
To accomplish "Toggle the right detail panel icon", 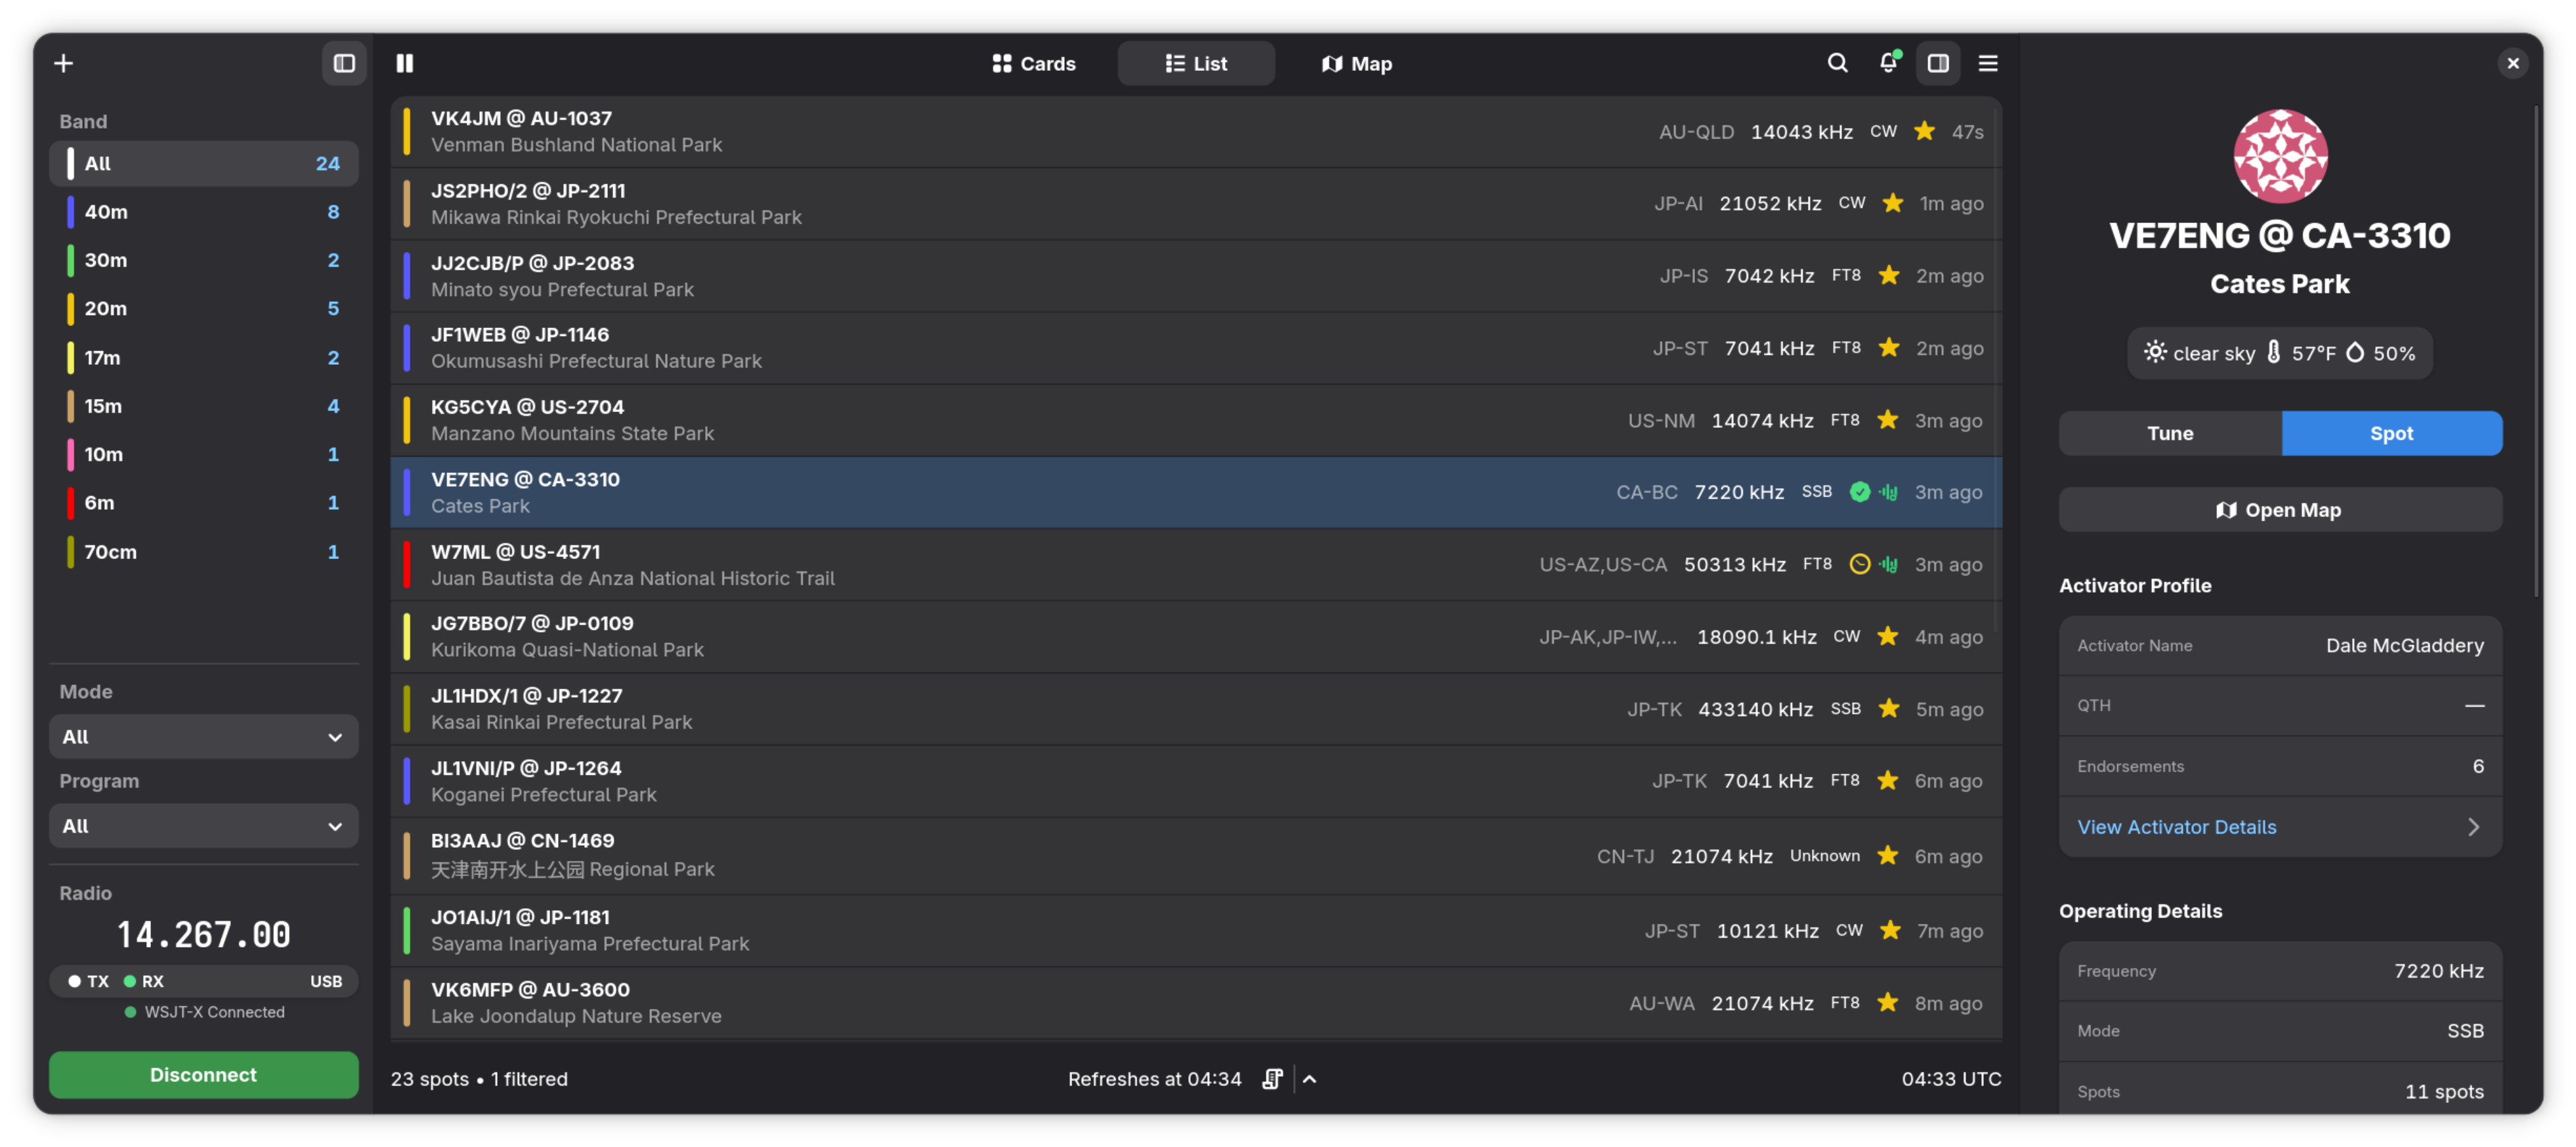I will pos(1937,63).
